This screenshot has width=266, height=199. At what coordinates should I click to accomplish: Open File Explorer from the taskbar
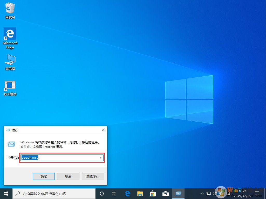point(140,193)
